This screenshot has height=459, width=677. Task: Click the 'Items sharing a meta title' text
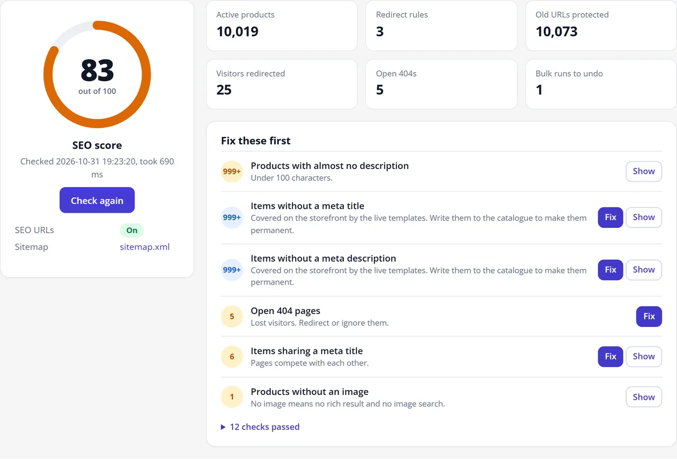pyautogui.click(x=307, y=351)
